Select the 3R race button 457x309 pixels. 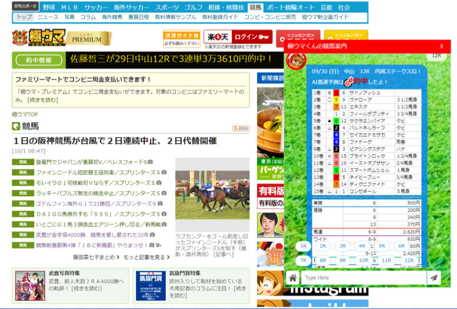[342, 246]
